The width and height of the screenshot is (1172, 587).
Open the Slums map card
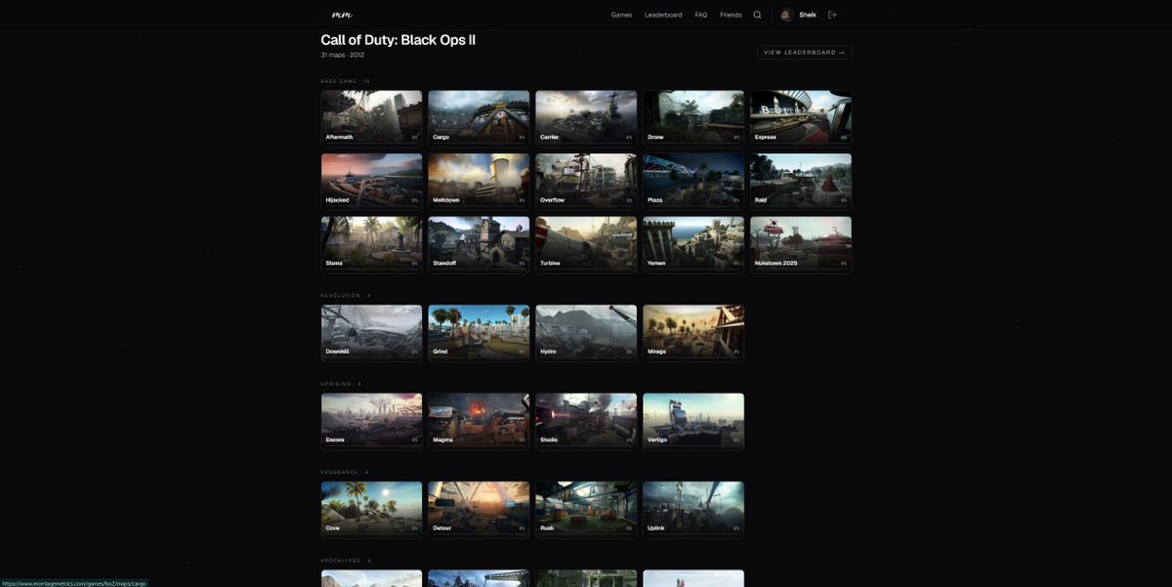pos(372,244)
